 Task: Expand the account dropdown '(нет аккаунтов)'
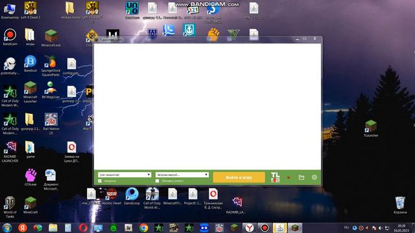(124, 175)
